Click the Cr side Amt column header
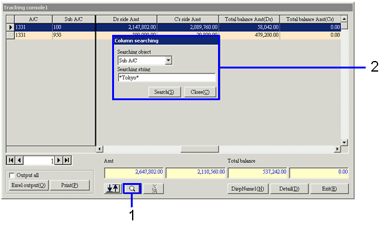 click(188, 19)
